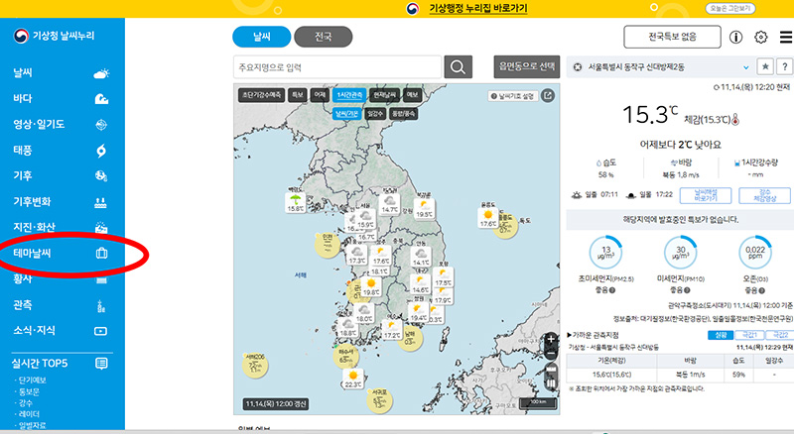The height and width of the screenshot is (434, 794).
Task: Click the 날씨해설 바로가기 button
Action: 706,195
